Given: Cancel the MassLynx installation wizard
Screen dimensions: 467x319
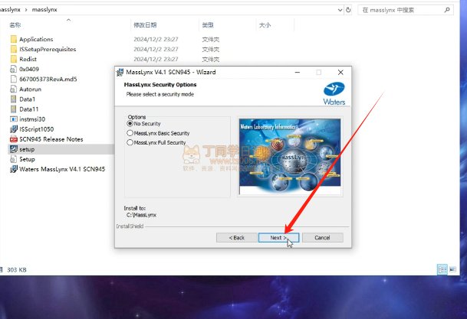Looking at the screenshot, I should click(322, 238).
